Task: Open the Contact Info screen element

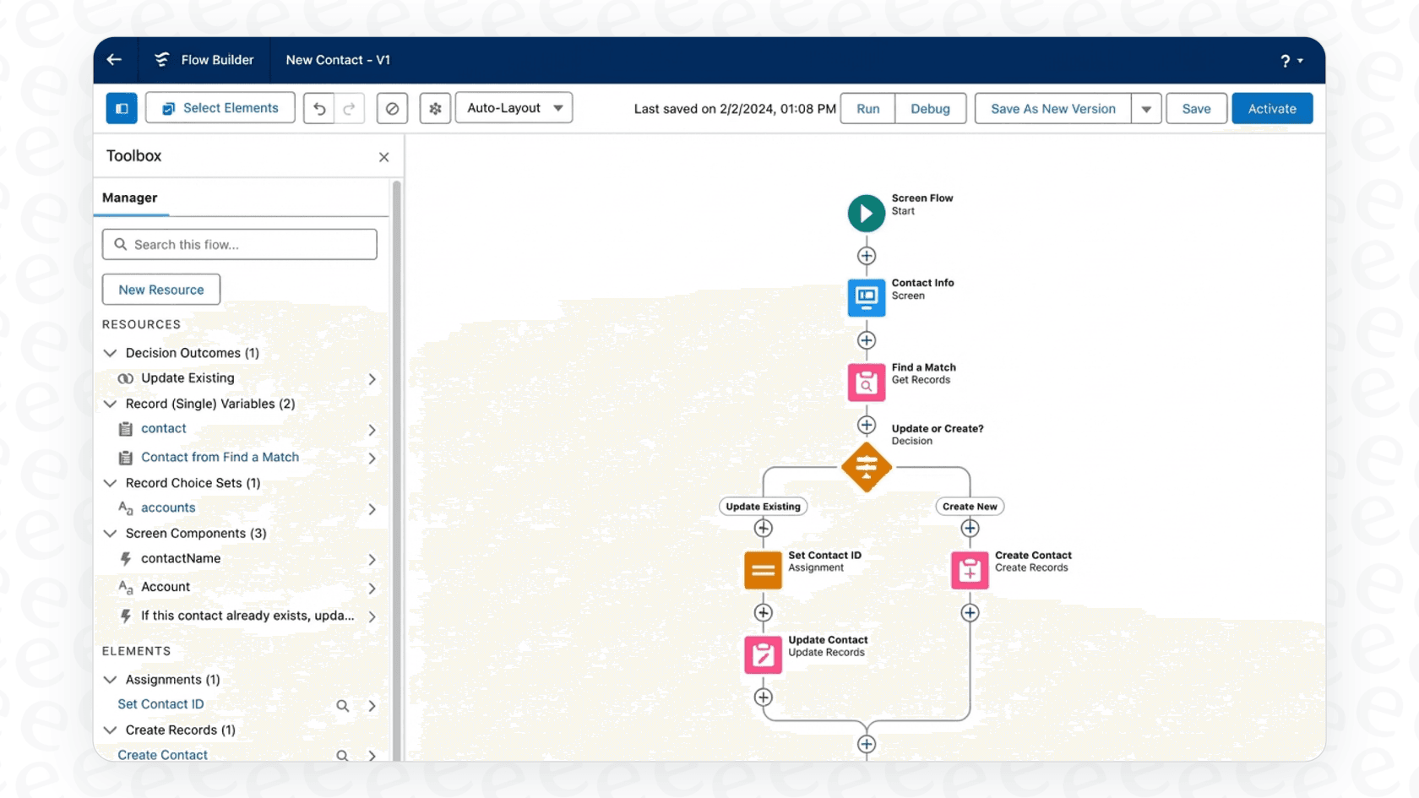Action: click(x=866, y=297)
